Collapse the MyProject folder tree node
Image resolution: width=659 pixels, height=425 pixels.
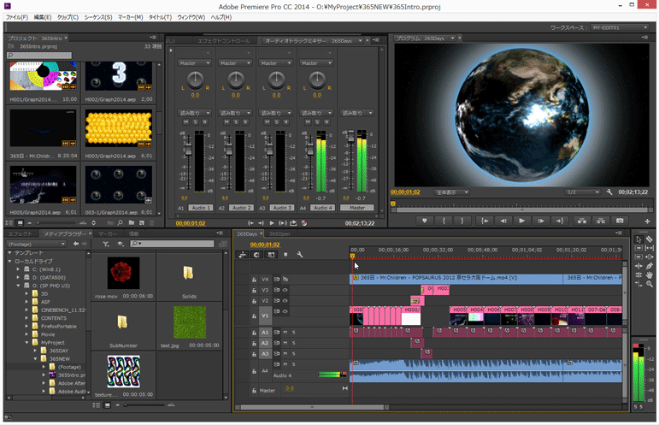click(26, 343)
